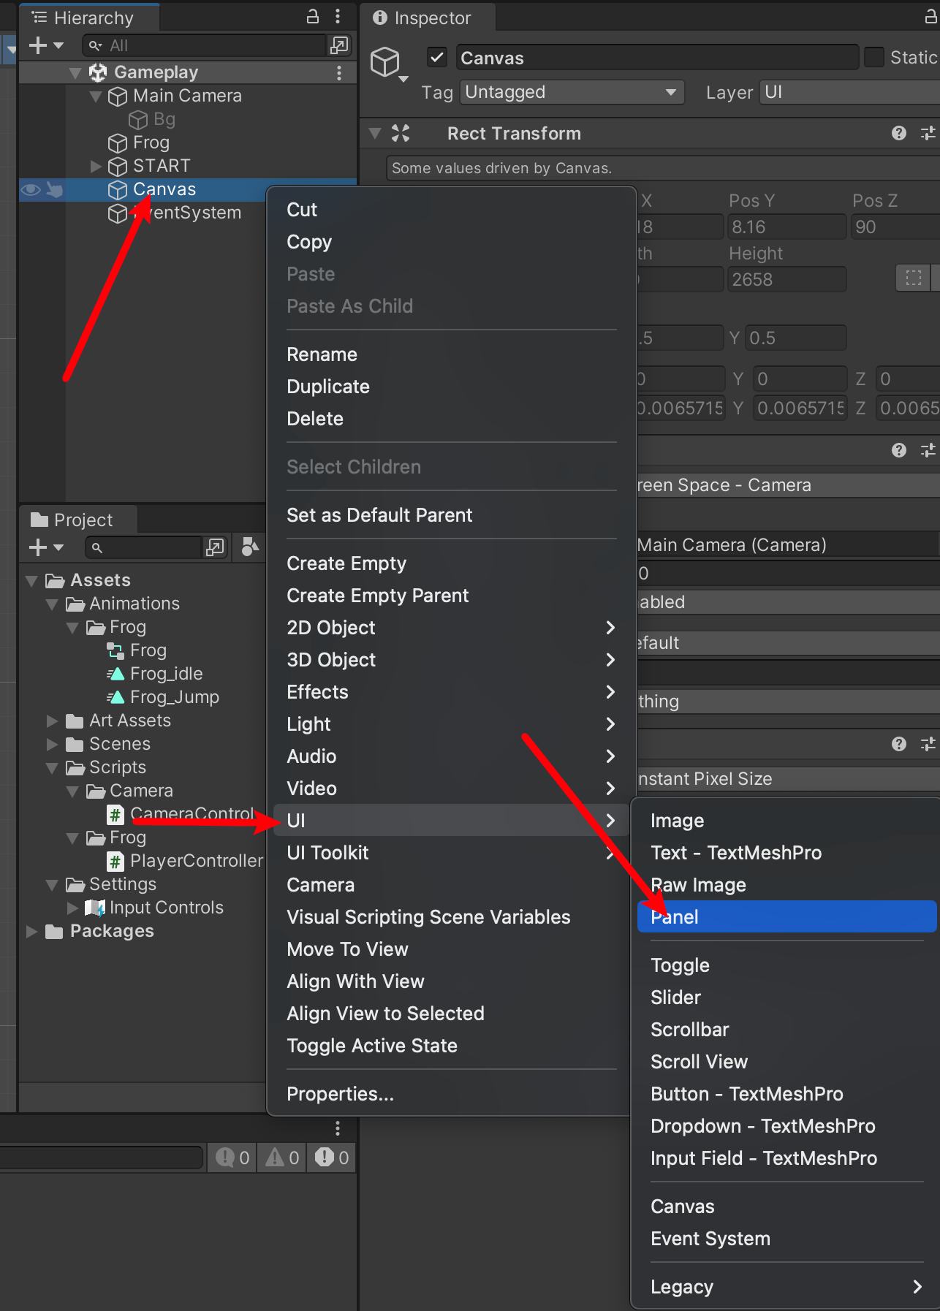Open the Legacy submenu
The width and height of the screenshot is (940, 1311).
pos(787,1287)
